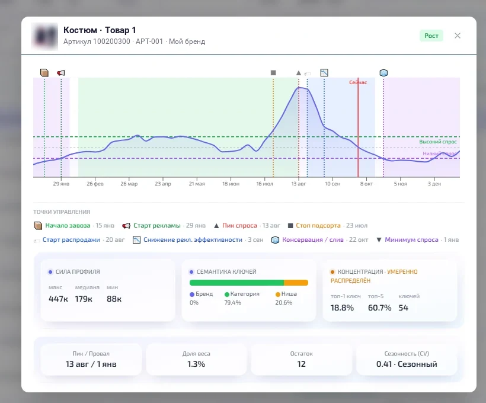Click the triangle demand-peak marker above chart

299,73
